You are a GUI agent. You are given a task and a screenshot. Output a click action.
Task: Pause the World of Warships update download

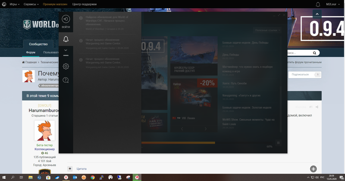[278, 143]
